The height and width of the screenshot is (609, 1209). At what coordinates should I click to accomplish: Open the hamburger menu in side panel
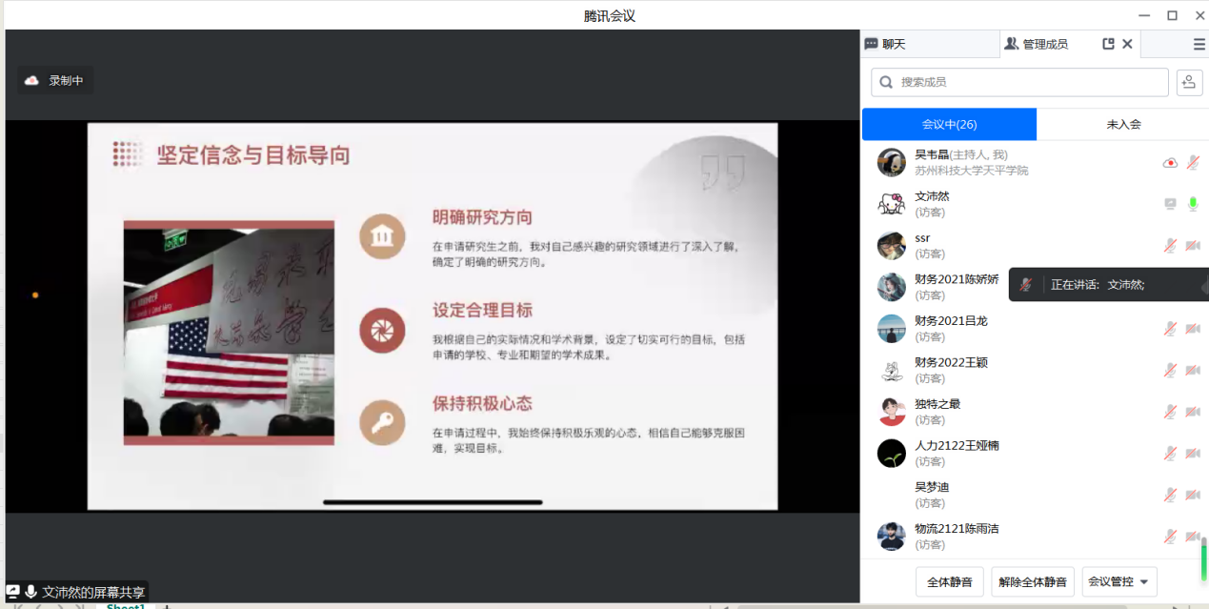pyautogui.click(x=1199, y=44)
